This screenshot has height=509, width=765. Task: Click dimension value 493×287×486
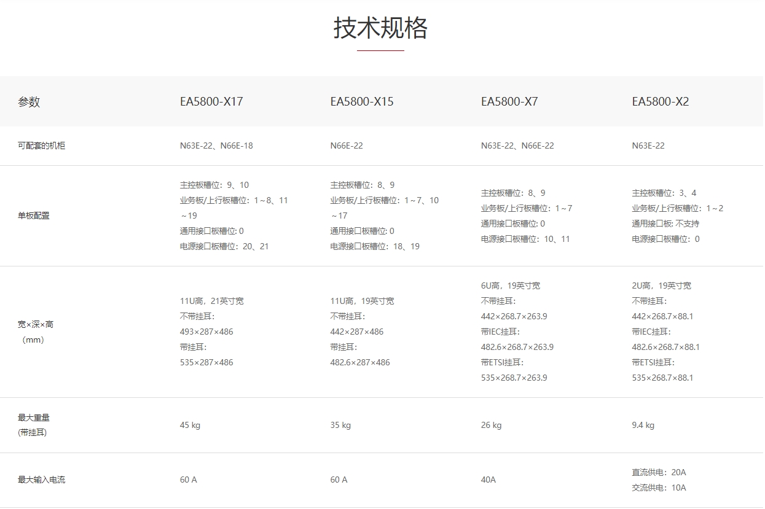pyautogui.click(x=206, y=332)
